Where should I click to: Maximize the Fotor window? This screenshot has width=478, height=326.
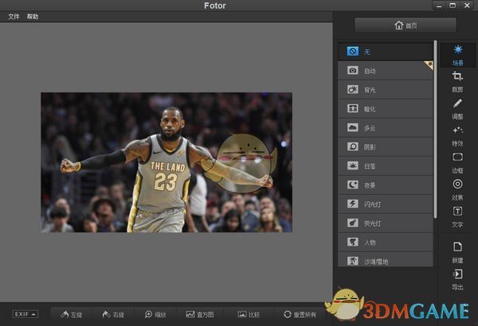click(x=453, y=6)
